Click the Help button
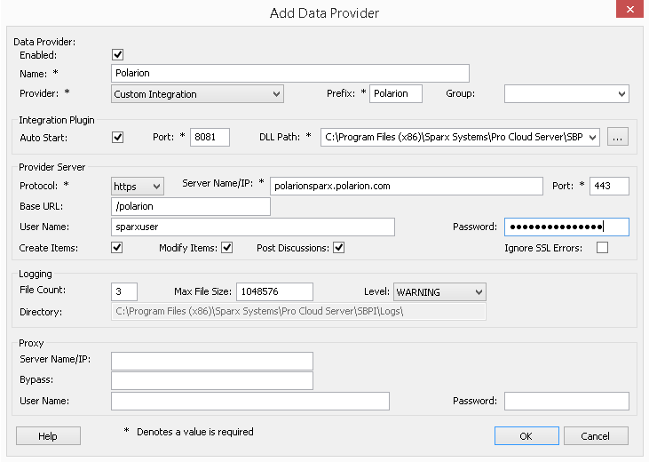The width and height of the screenshot is (649, 462). (48, 436)
